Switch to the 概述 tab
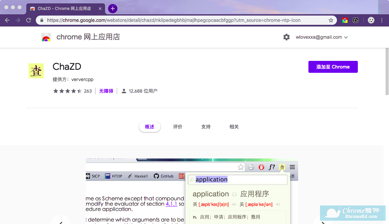 tap(150, 127)
